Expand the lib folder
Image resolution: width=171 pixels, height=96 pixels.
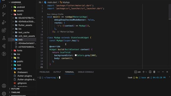(x=12, y=58)
